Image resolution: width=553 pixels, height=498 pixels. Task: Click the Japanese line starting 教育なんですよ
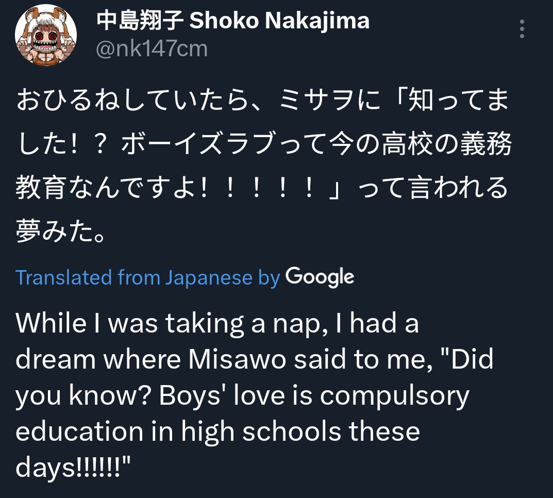click(x=262, y=187)
